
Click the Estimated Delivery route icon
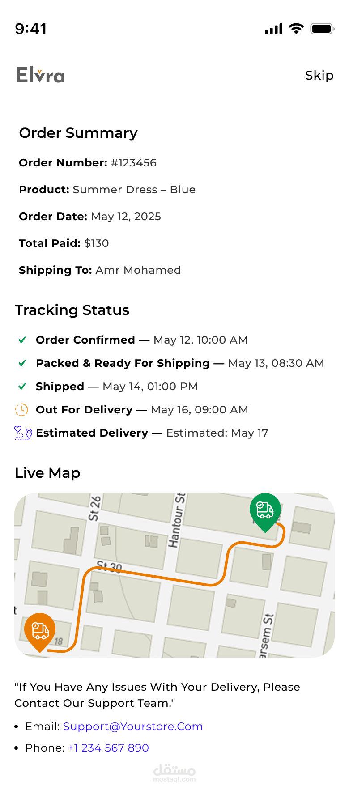tap(23, 433)
